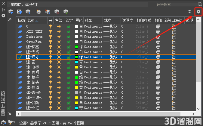Freeze the 建-标高 layer
The width and height of the screenshot is (203, 126).
pyautogui.click(x=59, y=47)
